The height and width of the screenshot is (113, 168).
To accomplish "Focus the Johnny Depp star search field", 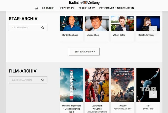I will coord(28,27).
